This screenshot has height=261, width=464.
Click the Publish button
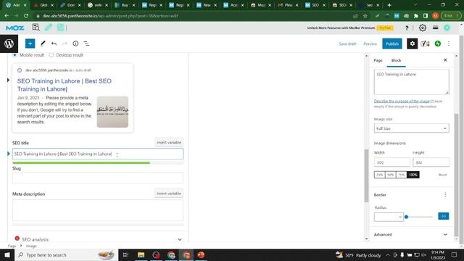point(392,43)
